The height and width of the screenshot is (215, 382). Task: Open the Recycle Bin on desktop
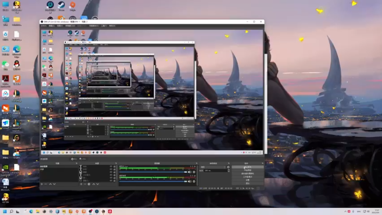click(x=5, y=35)
